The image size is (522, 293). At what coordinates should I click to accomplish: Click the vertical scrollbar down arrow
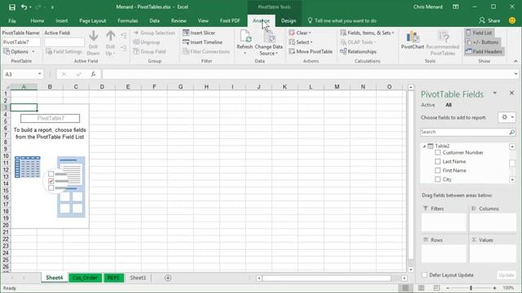[x=411, y=269]
